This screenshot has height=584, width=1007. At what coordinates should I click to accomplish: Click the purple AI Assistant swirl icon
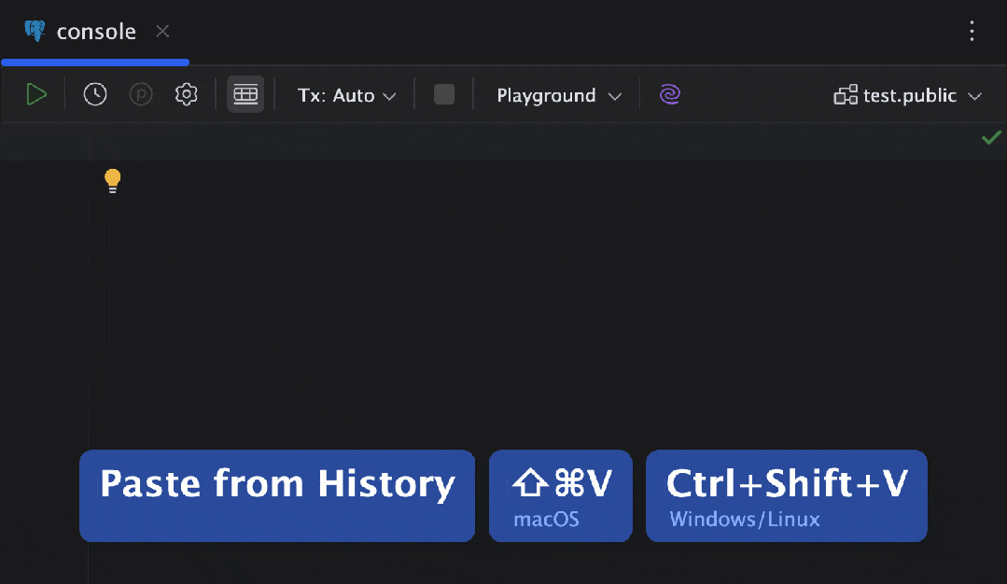click(670, 94)
